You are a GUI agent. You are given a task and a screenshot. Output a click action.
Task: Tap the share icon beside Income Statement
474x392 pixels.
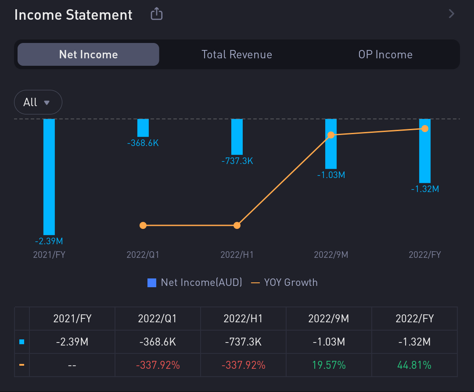tap(157, 14)
